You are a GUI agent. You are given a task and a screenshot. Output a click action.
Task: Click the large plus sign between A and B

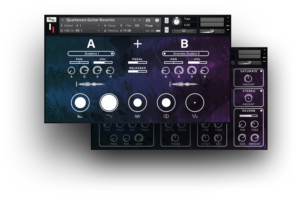coord(138,44)
